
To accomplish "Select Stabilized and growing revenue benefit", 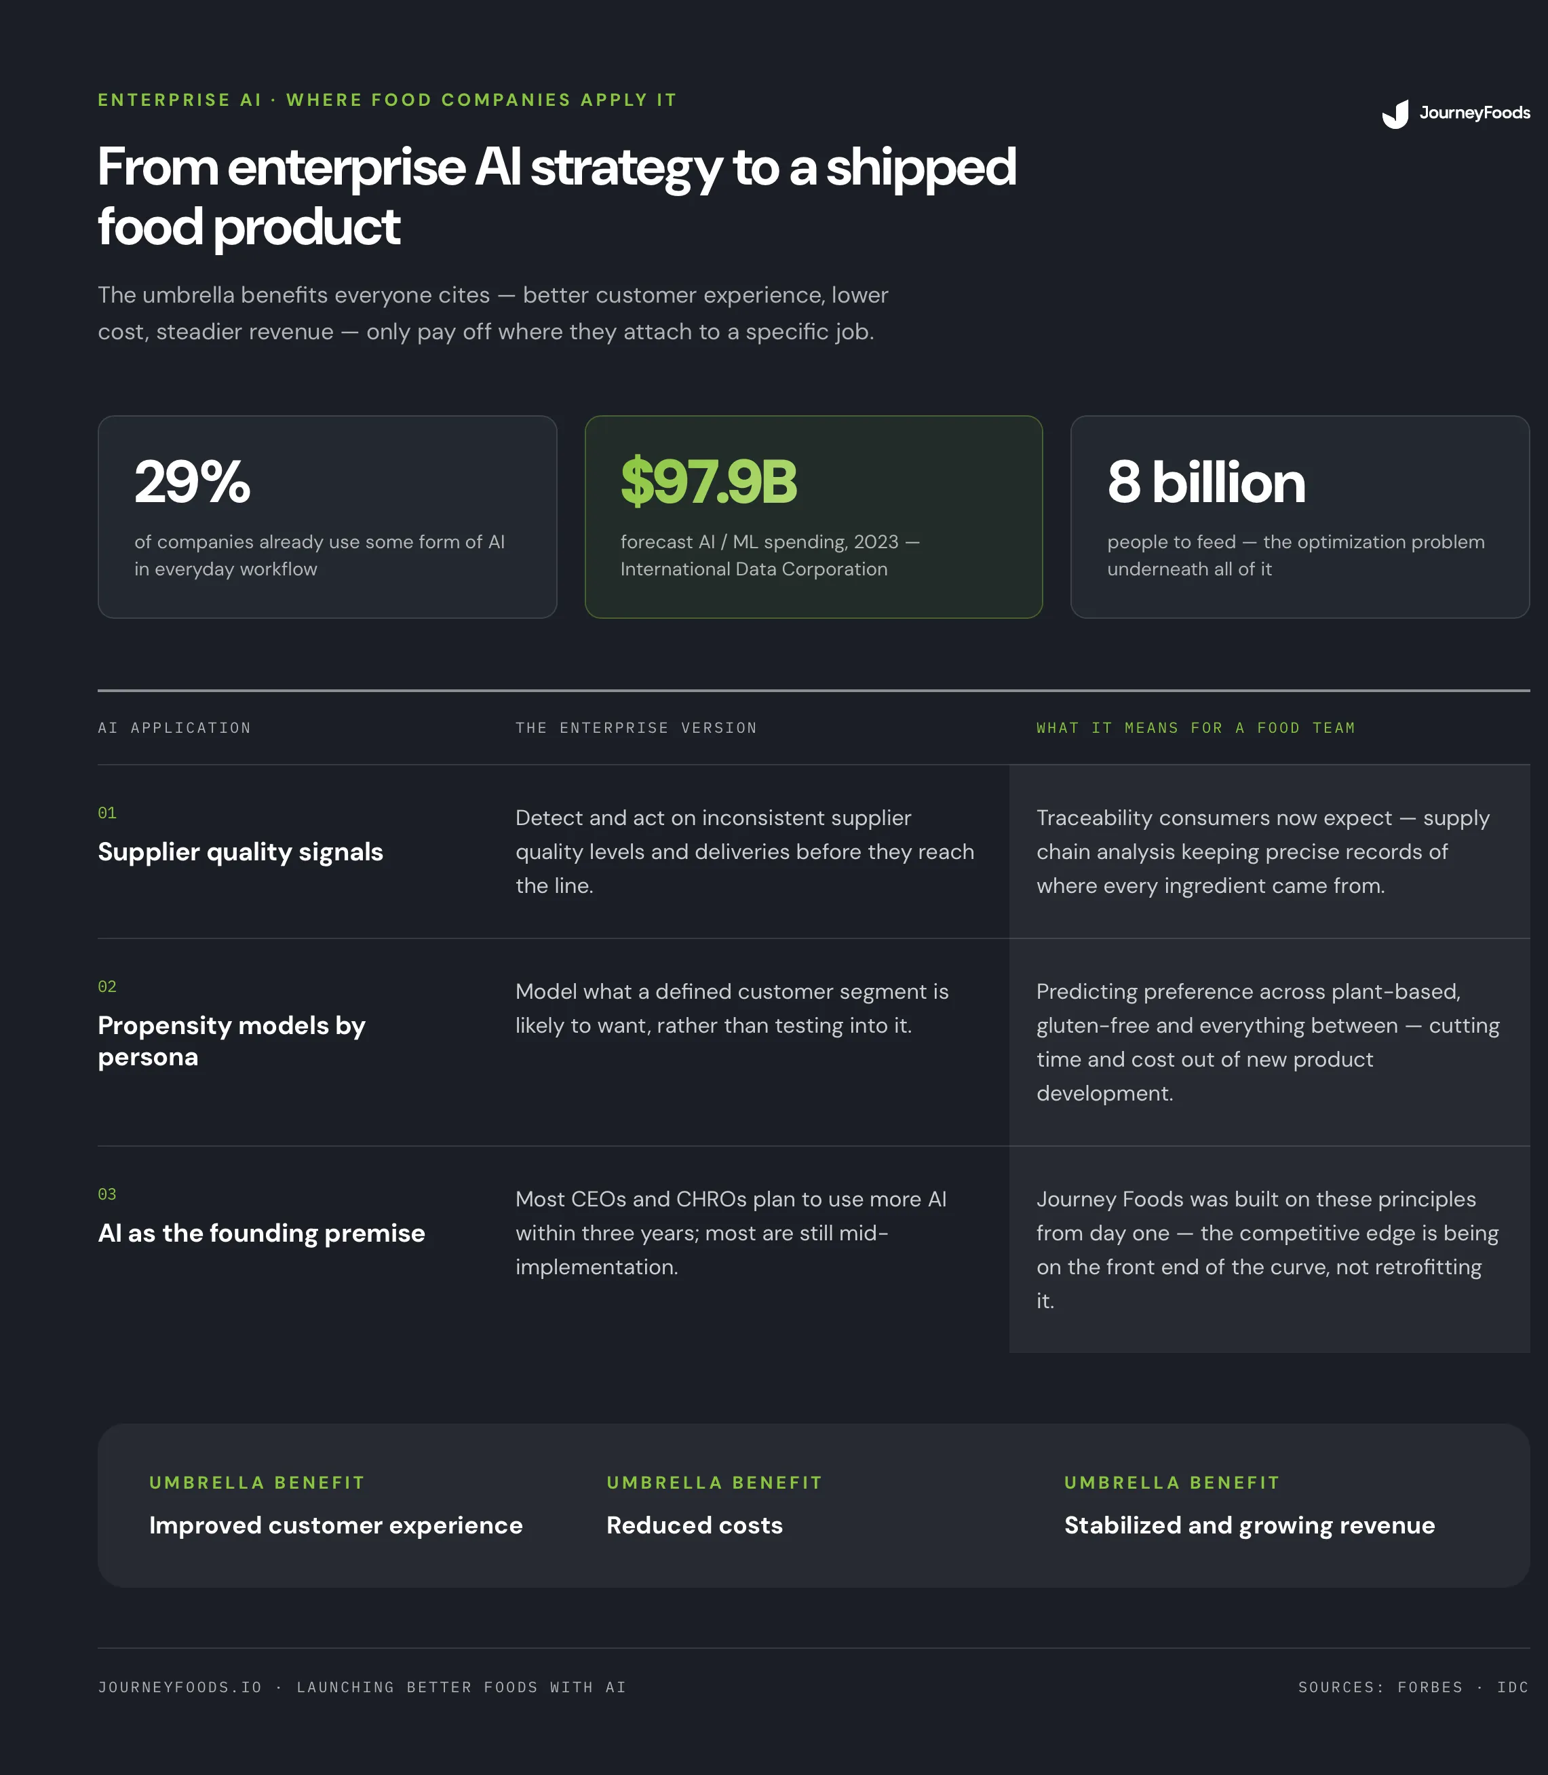I will click(x=1249, y=1525).
